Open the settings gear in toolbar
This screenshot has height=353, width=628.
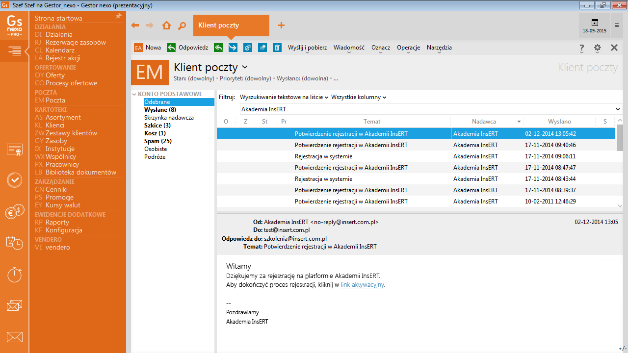pos(597,48)
